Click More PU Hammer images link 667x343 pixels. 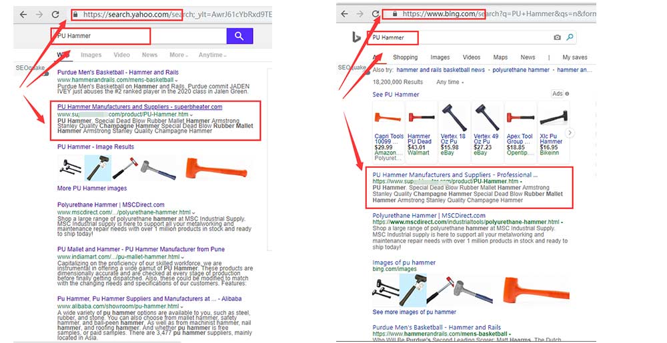point(92,188)
